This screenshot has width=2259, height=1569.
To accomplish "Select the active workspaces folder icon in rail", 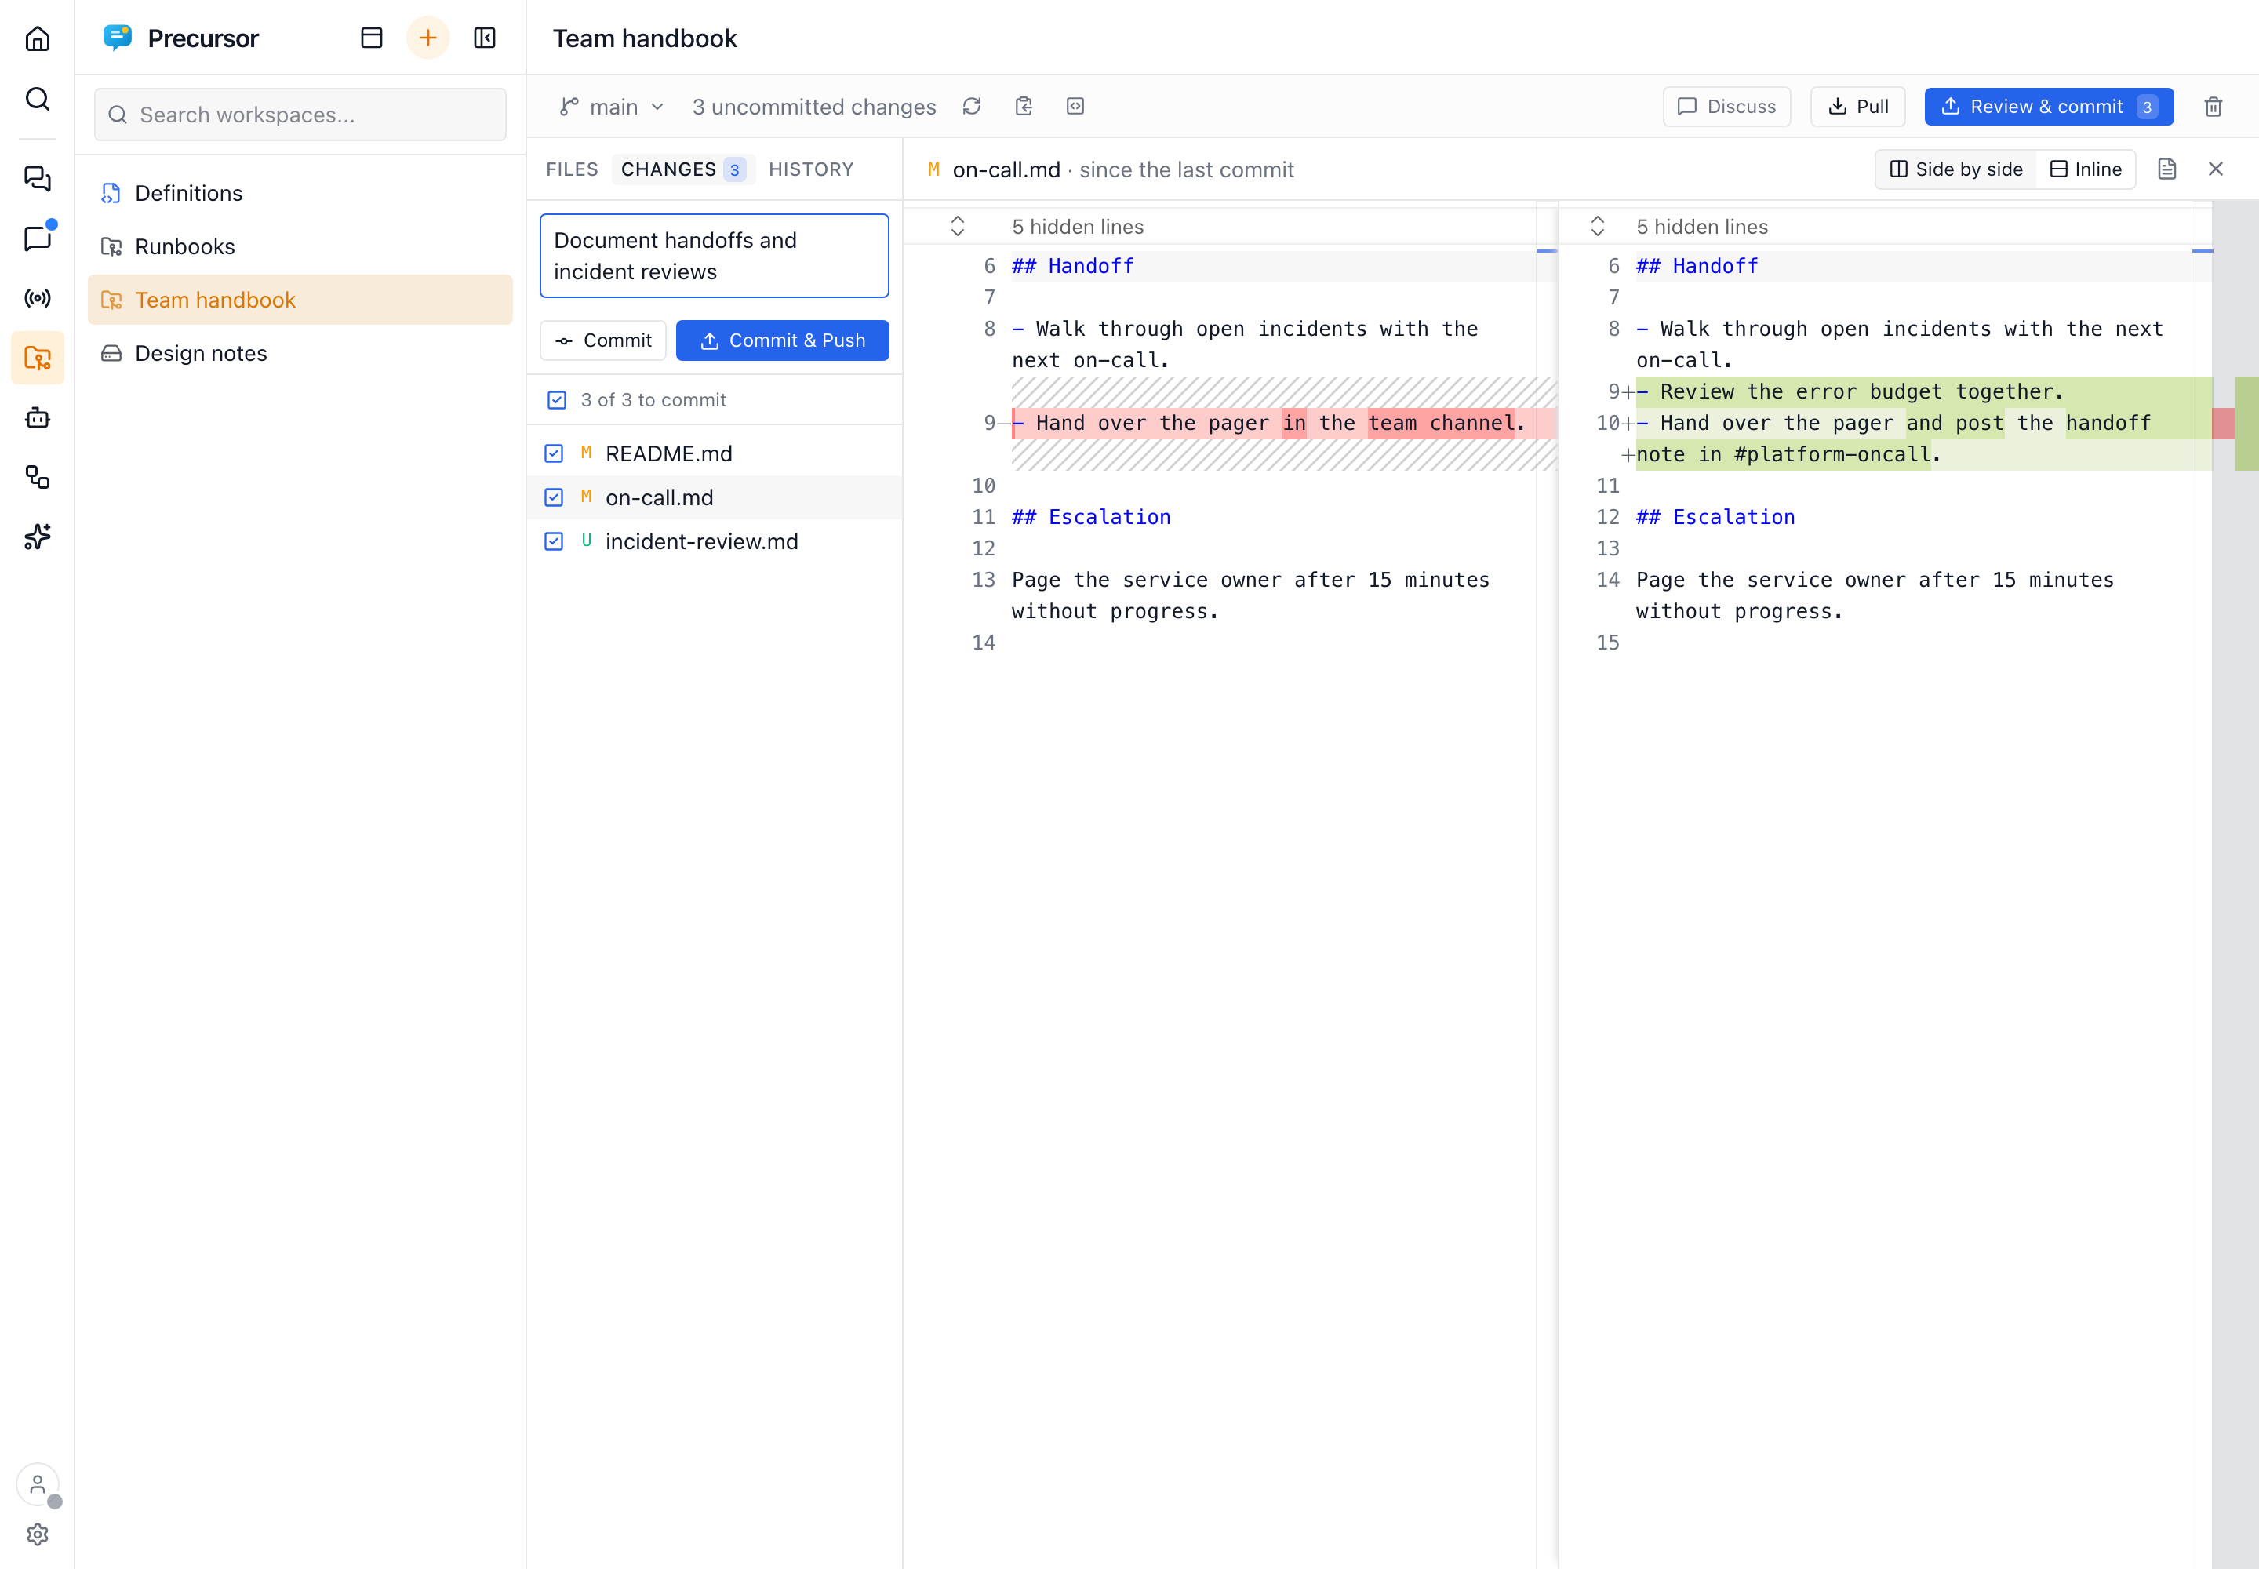I will (x=38, y=358).
